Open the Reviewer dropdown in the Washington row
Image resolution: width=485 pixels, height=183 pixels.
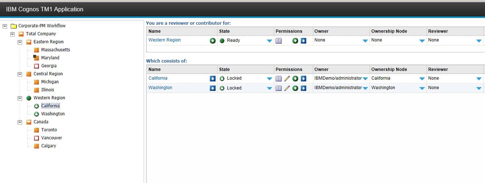pos(479,88)
